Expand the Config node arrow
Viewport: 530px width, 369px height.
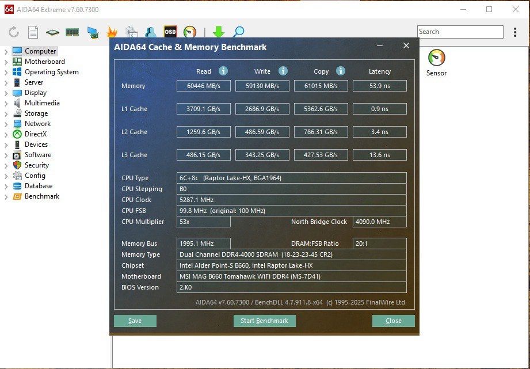coord(6,176)
